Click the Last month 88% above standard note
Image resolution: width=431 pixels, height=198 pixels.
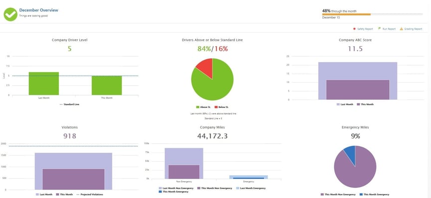(x=213, y=113)
